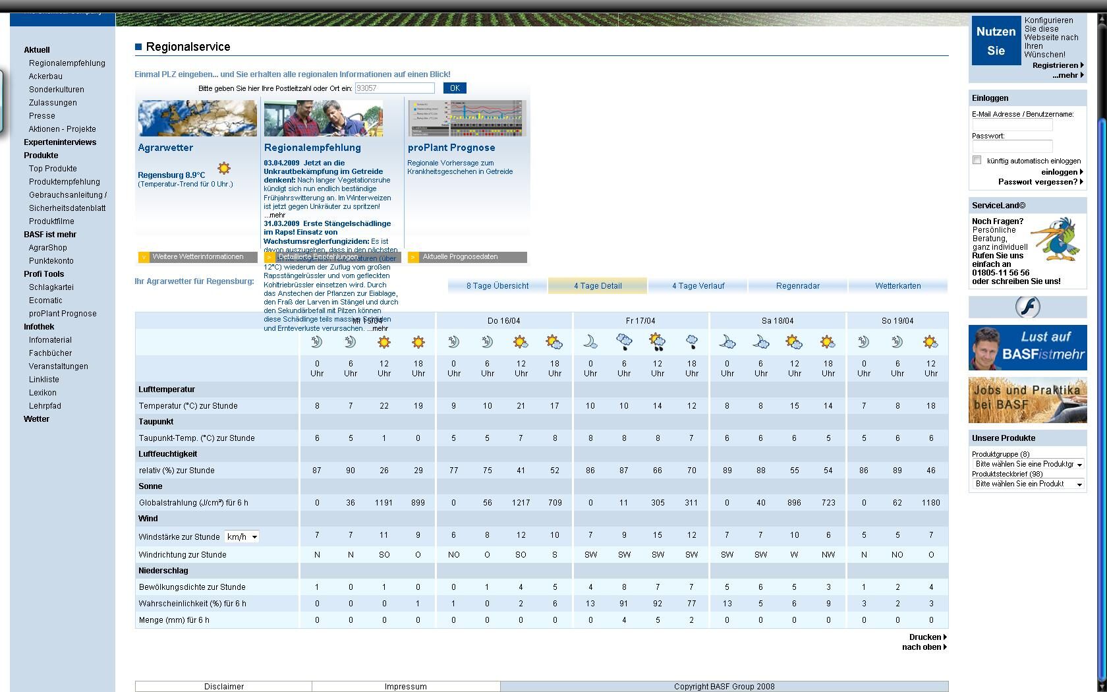Click the E-Mail Adresse login field
The width and height of the screenshot is (1107, 692).
point(1012,125)
